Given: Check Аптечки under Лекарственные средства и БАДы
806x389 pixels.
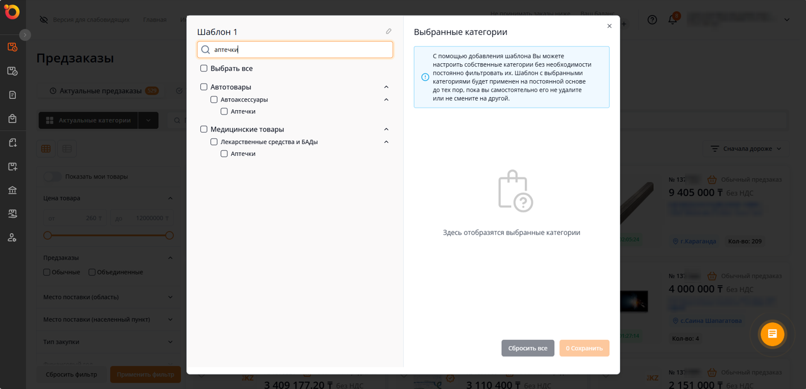Looking at the screenshot, I should pyautogui.click(x=224, y=154).
